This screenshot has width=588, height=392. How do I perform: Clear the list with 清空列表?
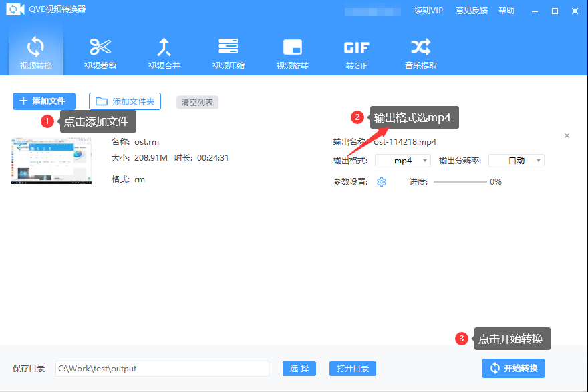pos(197,102)
